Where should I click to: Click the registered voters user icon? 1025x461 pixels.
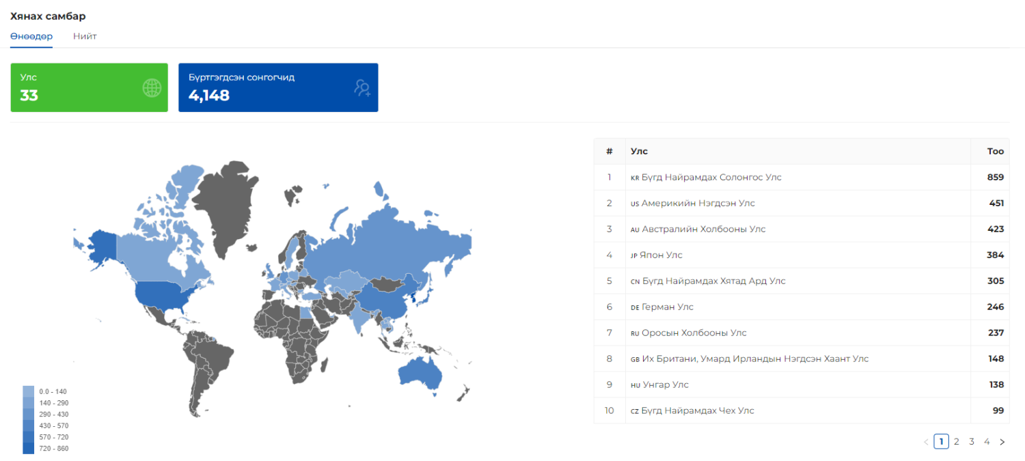361,87
